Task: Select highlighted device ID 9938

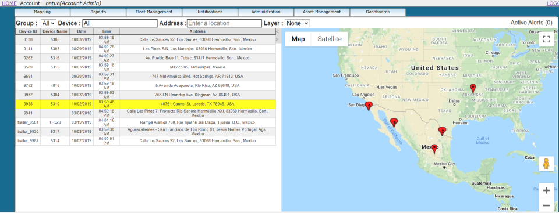Action: click(146, 104)
